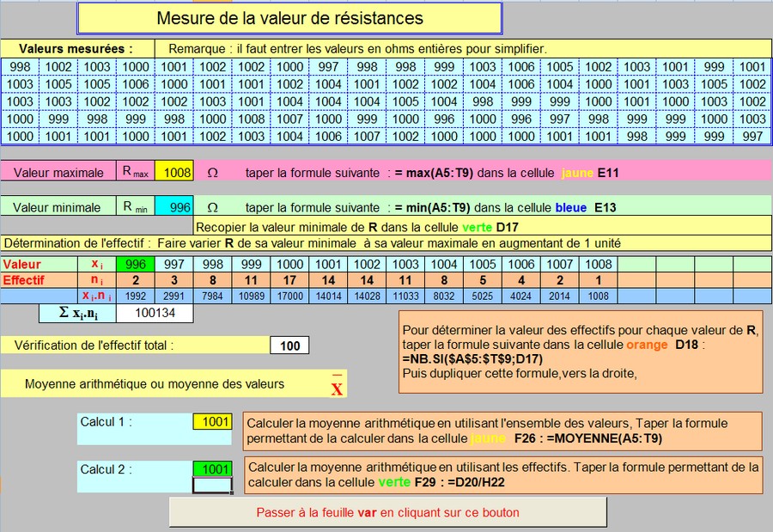Select the green Calcul 2 result cell
Viewport: 773px width, 532px height.
point(212,469)
